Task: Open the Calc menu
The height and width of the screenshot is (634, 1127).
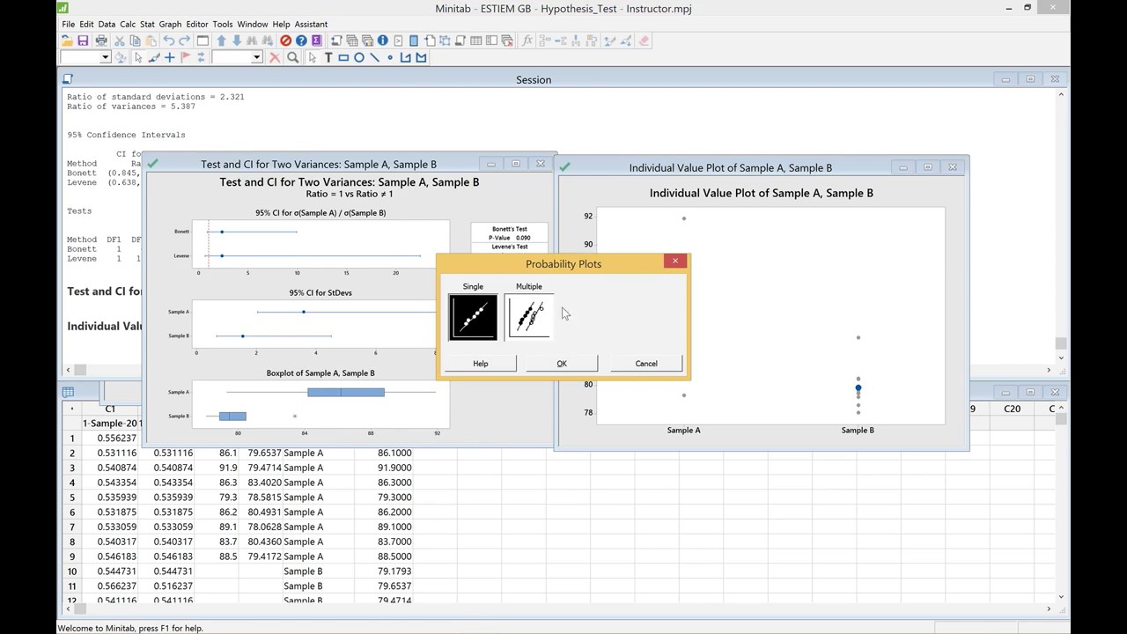Action: [x=129, y=25]
